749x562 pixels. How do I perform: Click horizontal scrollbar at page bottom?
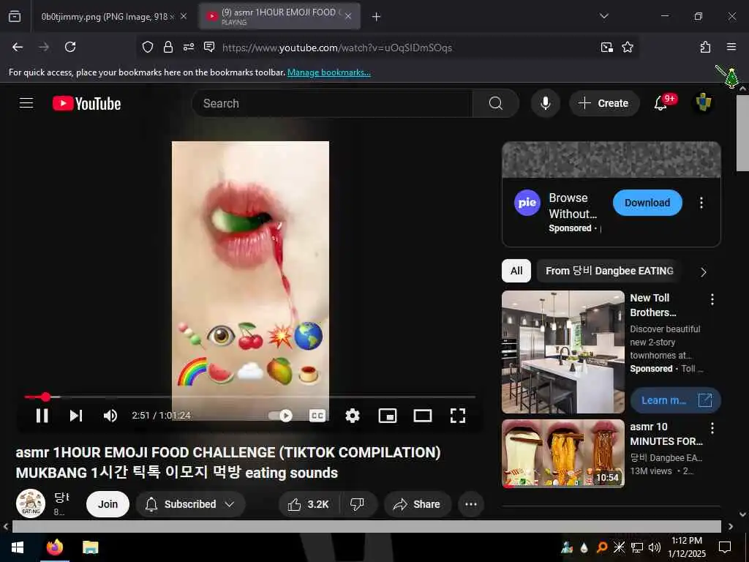pos(366,526)
